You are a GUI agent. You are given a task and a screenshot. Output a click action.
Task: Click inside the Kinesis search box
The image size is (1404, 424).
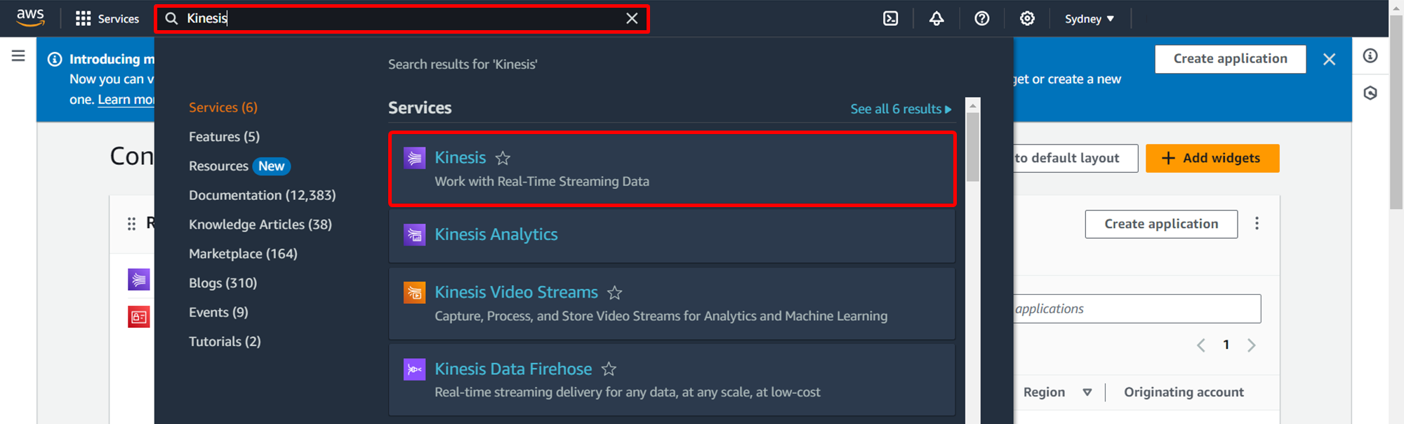point(402,18)
